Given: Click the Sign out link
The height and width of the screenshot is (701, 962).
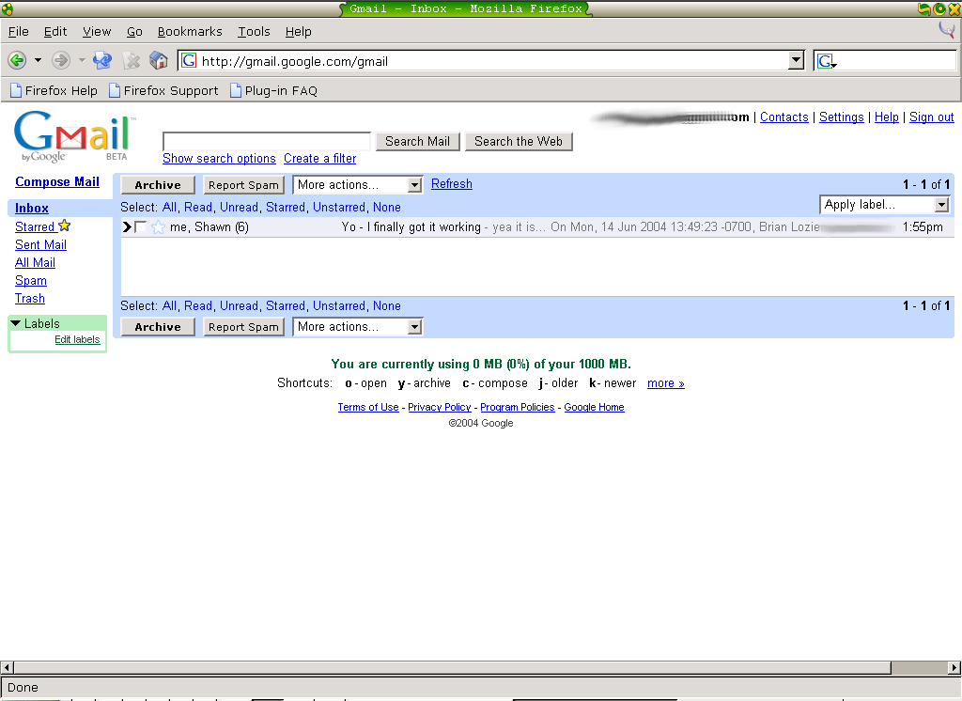Looking at the screenshot, I should (x=931, y=117).
